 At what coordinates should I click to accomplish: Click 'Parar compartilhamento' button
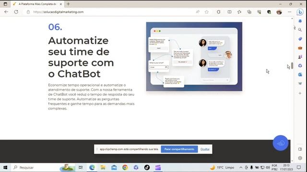179,149
